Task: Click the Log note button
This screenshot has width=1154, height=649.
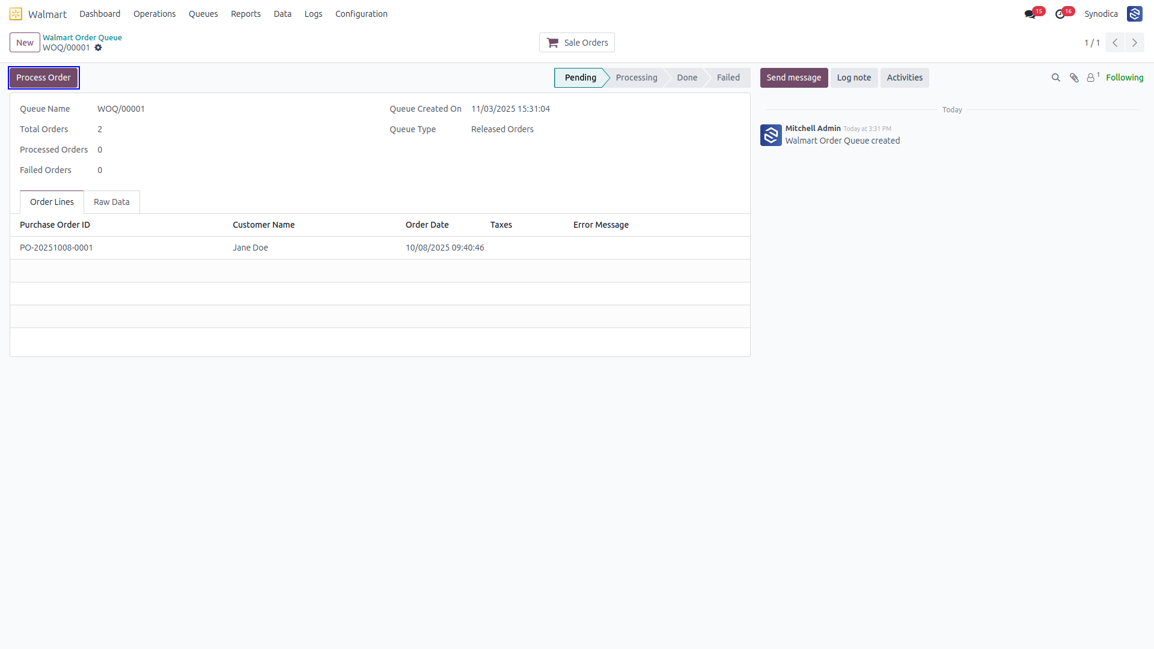Action: click(x=854, y=78)
